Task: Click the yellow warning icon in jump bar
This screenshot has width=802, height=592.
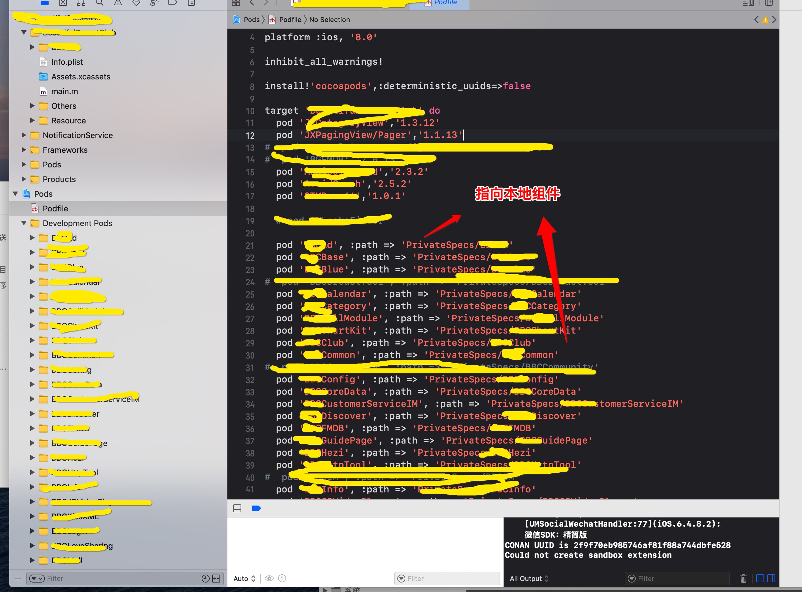Action: tap(765, 20)
